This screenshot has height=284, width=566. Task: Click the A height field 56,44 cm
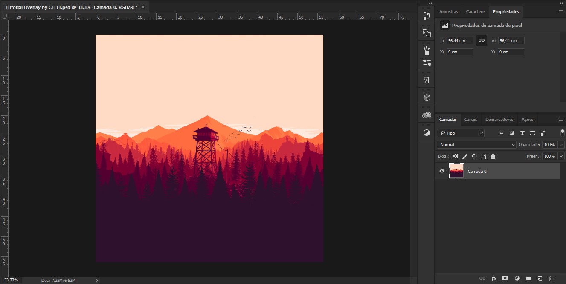click(x=511, y=41)
